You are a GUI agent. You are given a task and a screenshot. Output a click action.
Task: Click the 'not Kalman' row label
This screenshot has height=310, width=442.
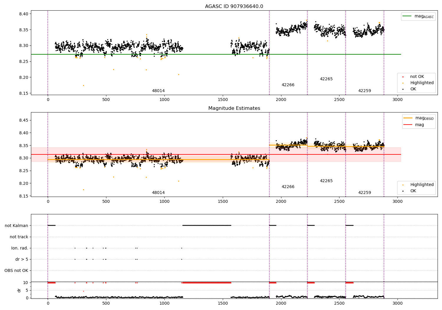click(x=17, y=226)
